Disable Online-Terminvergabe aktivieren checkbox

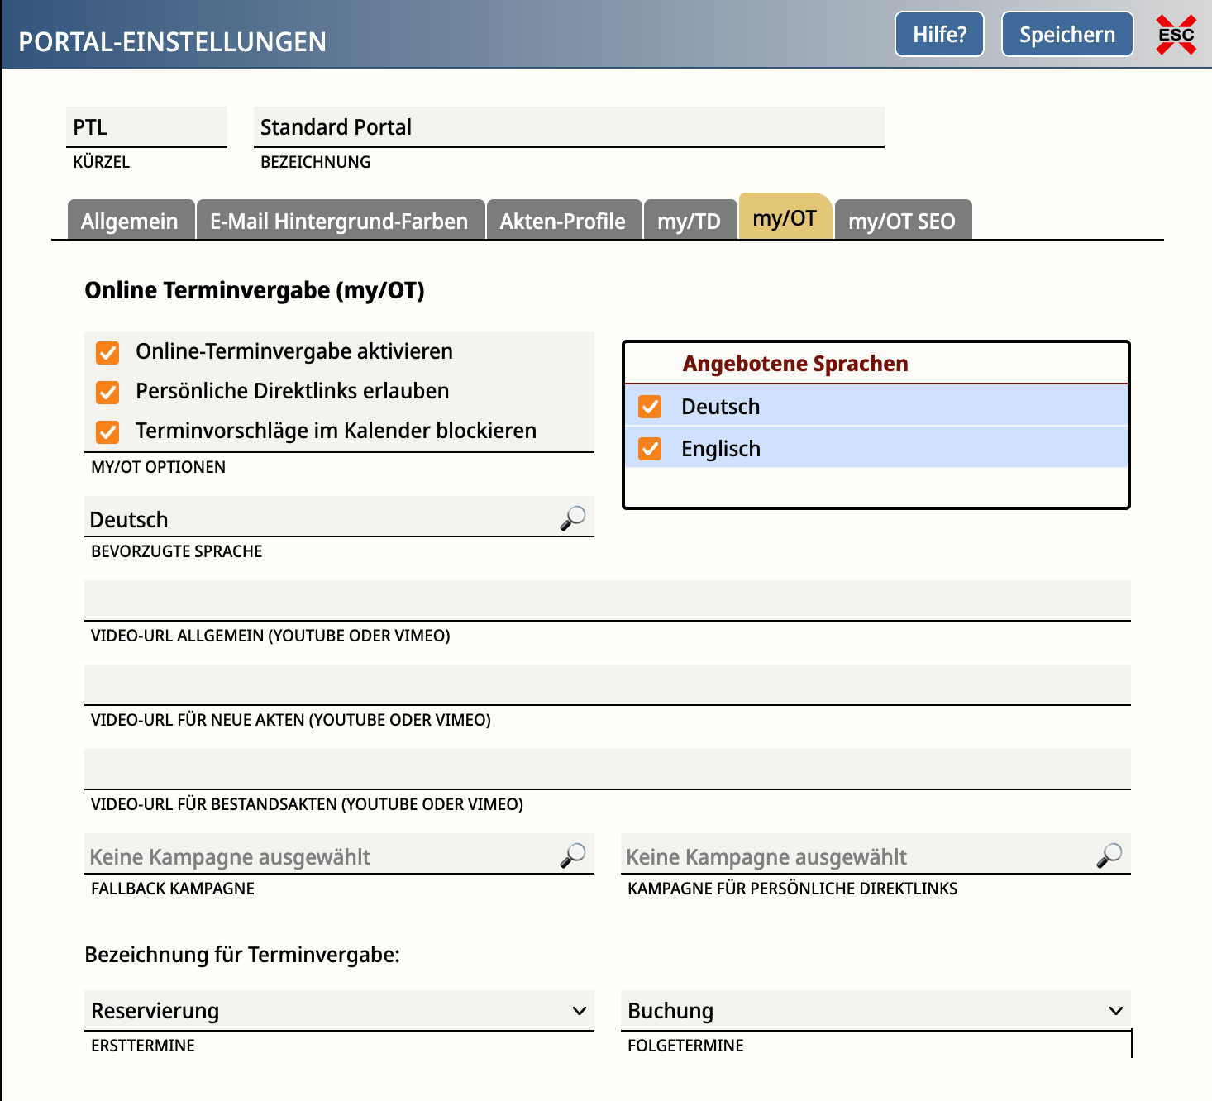tap(107, 352)
